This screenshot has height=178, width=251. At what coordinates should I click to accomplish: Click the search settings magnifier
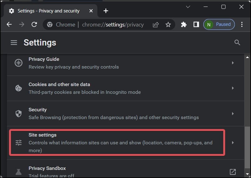(x=237, y=43)
